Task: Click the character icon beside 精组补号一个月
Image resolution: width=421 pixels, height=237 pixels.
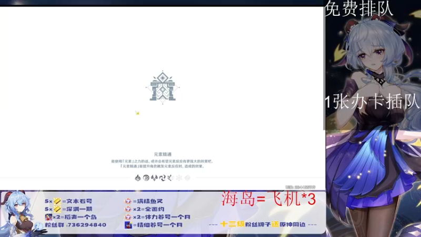Action: tap(128, 225)
